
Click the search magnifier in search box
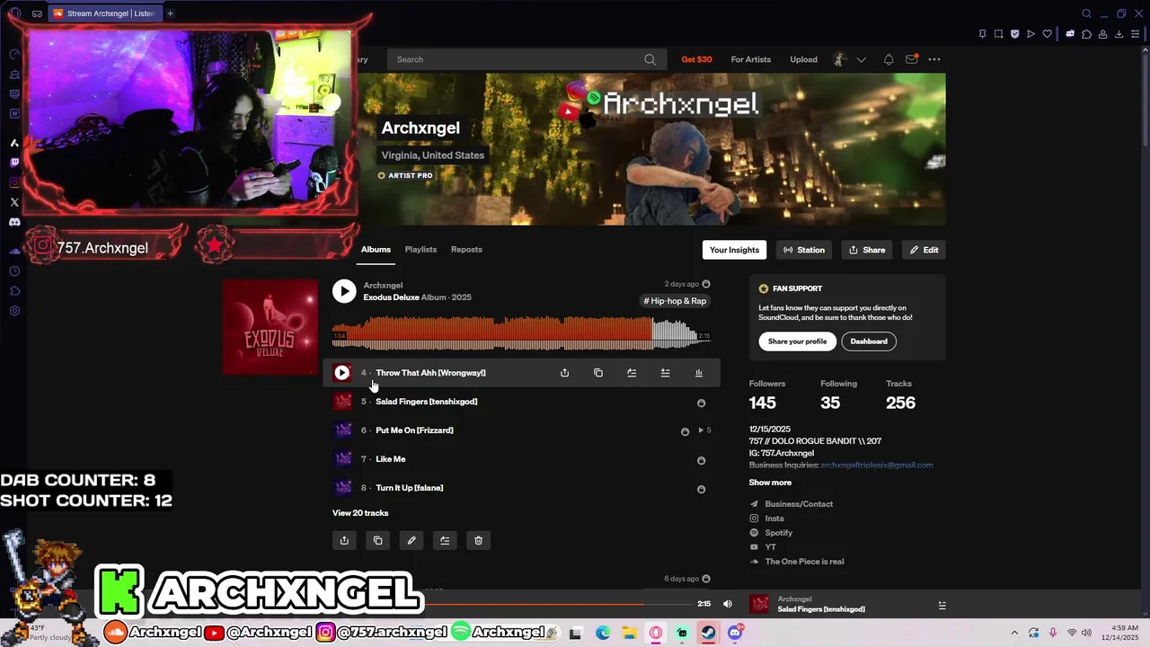[650, 59]
